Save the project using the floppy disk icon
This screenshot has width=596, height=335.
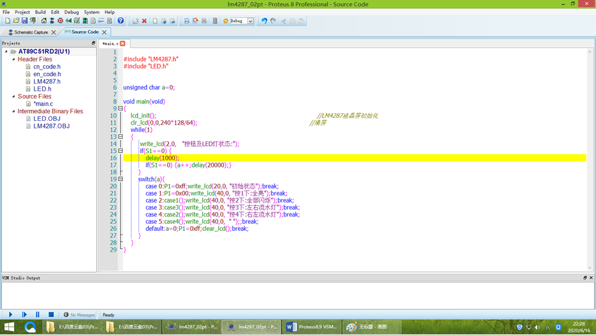24,21
